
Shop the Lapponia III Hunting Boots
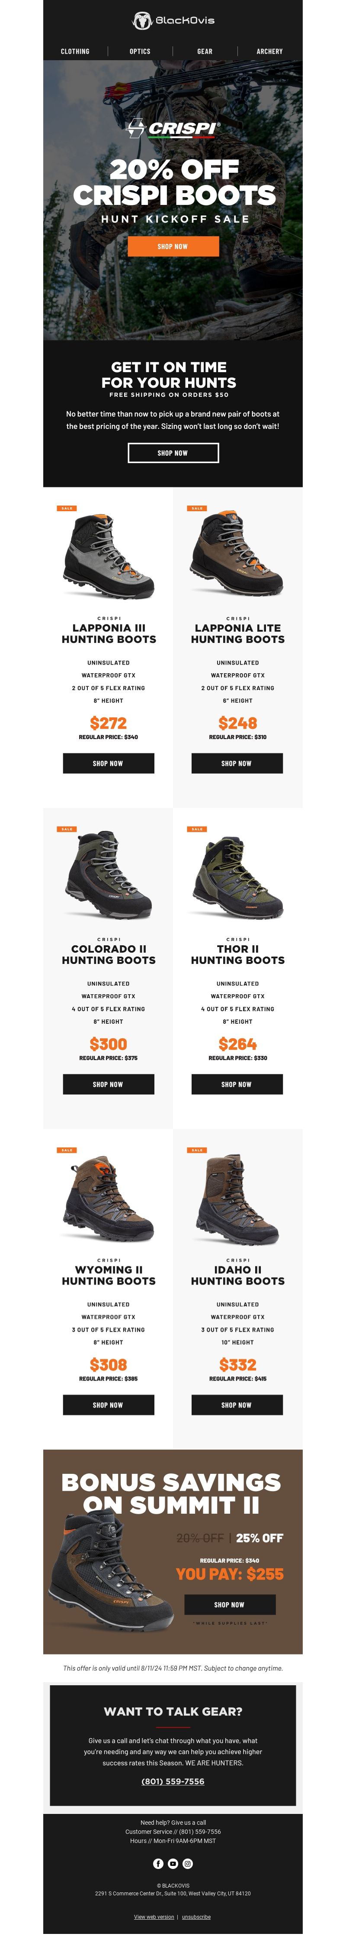pos(108,763)
